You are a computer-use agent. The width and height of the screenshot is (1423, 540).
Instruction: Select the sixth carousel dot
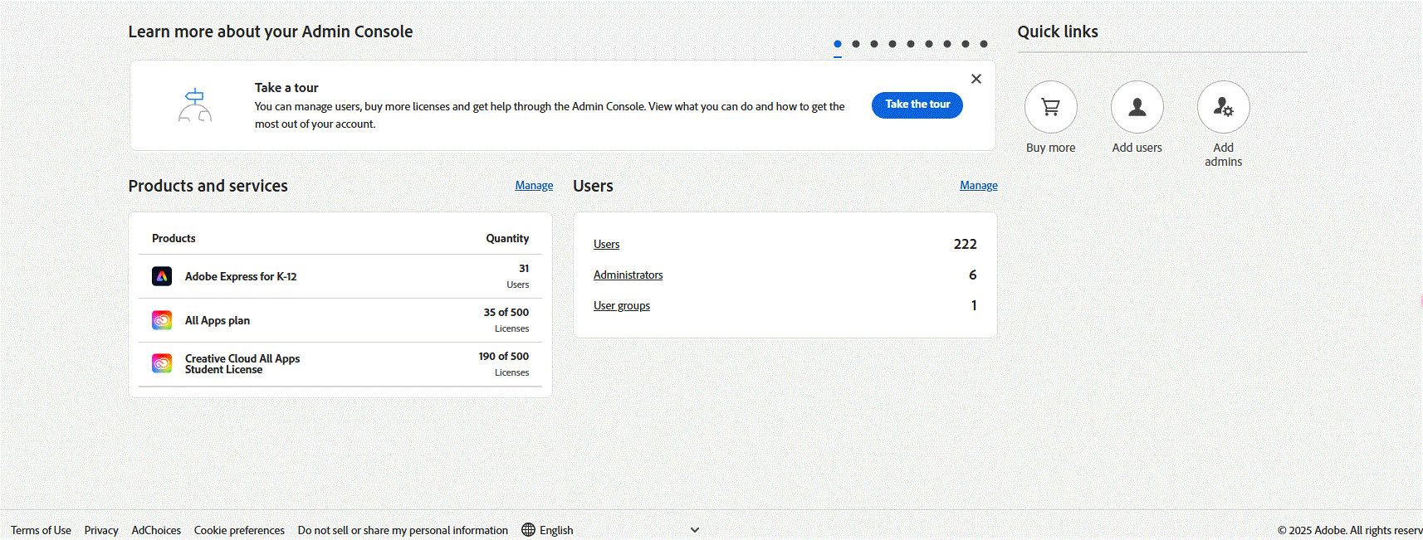click(x=929, y=44)
